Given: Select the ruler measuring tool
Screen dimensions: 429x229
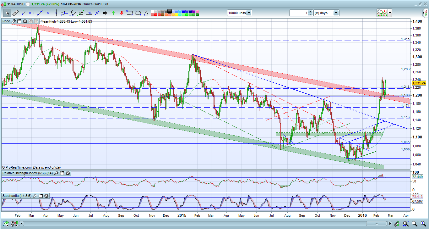Looking at the screenshot, I should tap(15, 13).
